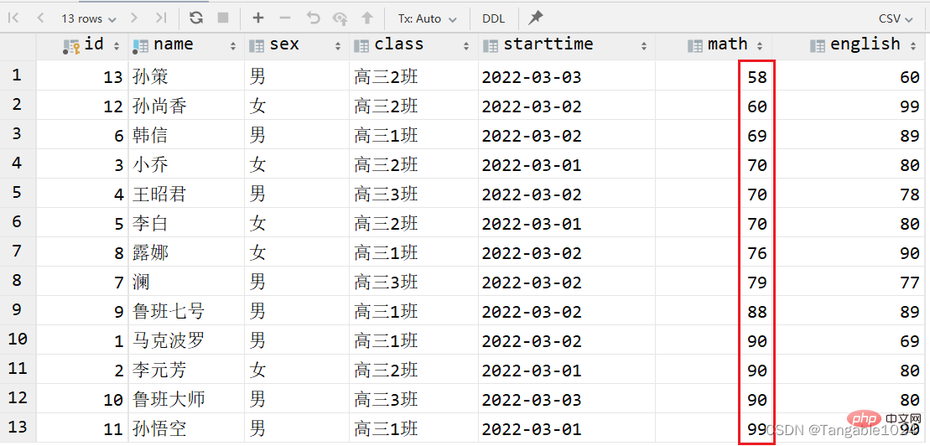
Task: Click the Delete Row minus icon
Action: click(x=285, y=18)
